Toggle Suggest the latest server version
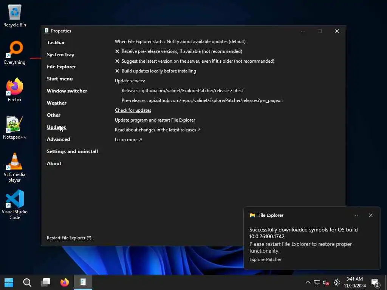Viewport: 387px width, 290px height. 195,61
